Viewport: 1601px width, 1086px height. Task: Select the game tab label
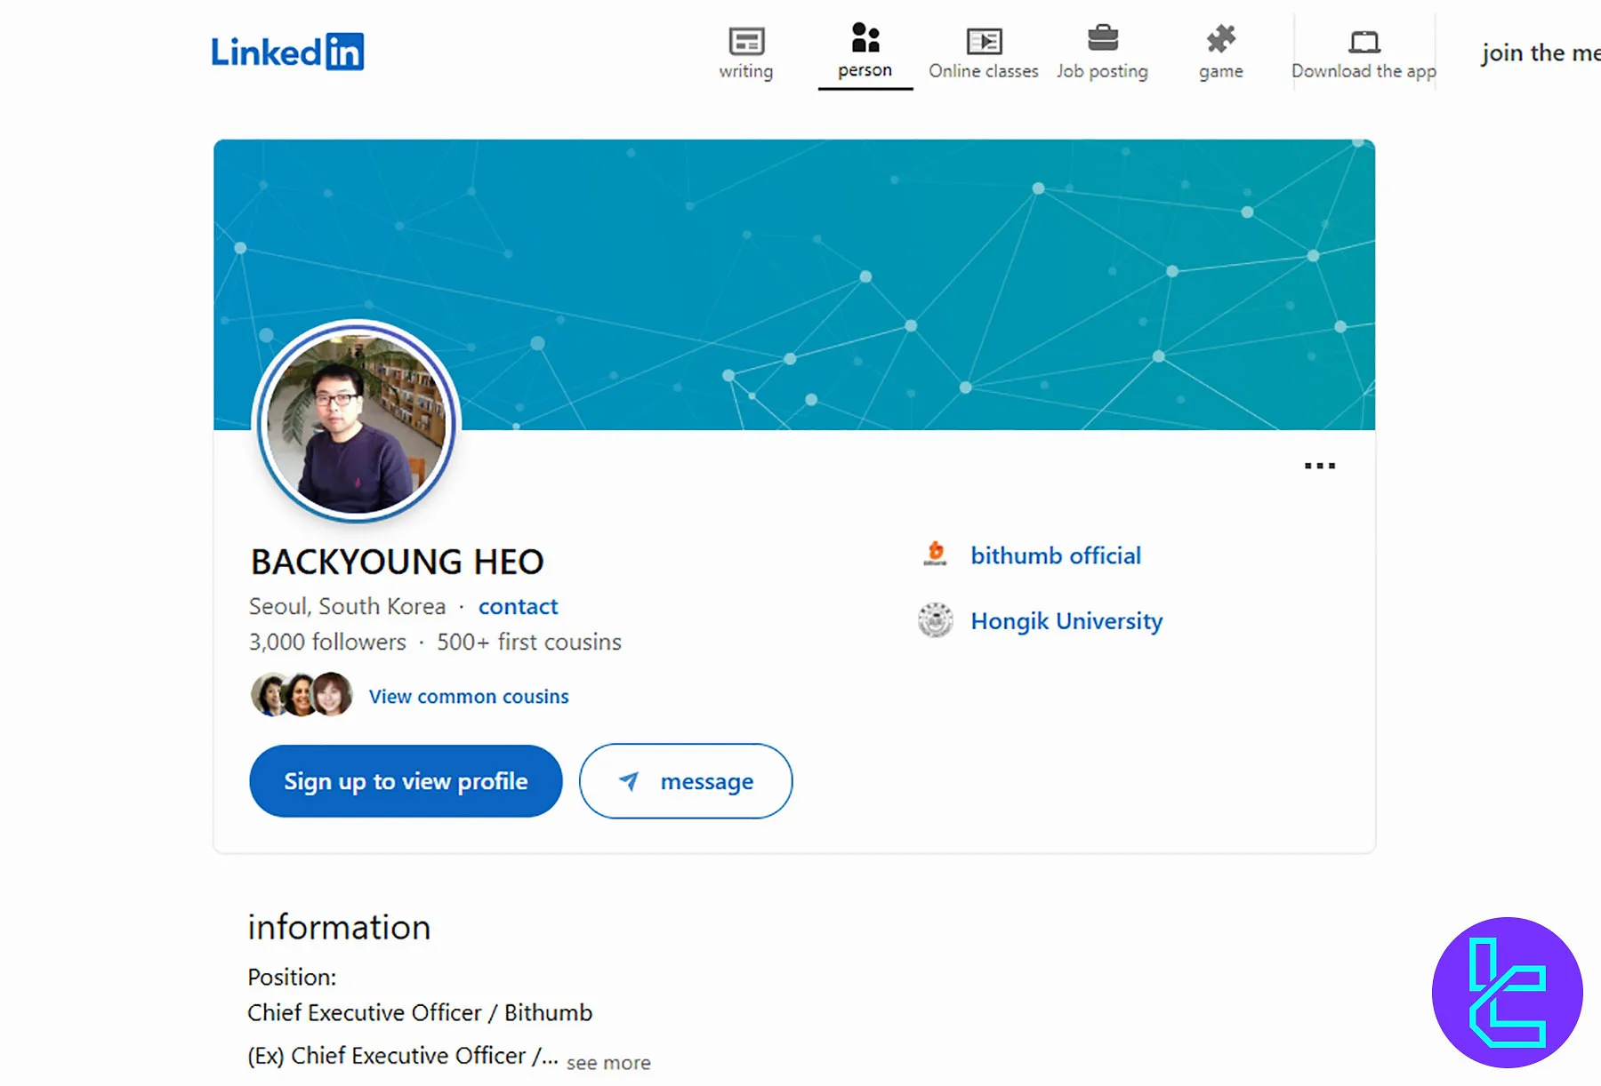point(1221,72)
